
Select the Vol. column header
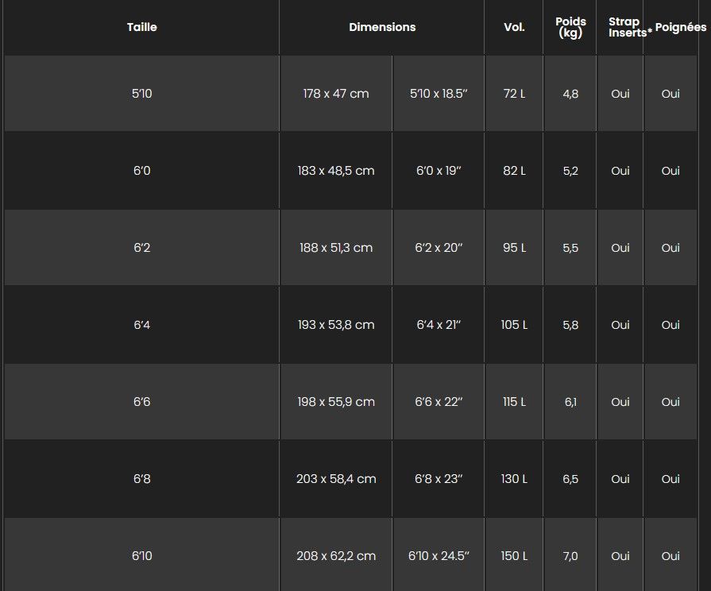(x=514, y=27)
